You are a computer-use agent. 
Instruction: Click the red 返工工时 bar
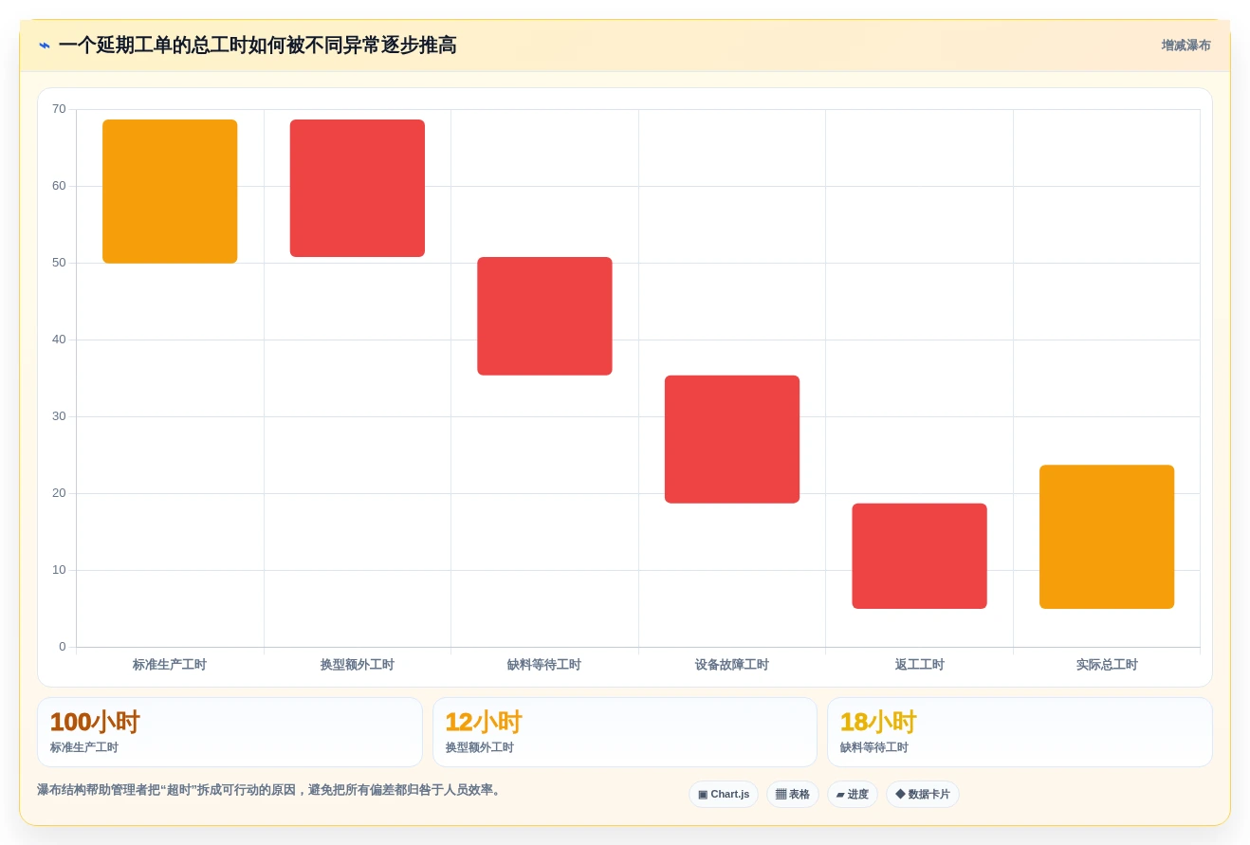919,556
